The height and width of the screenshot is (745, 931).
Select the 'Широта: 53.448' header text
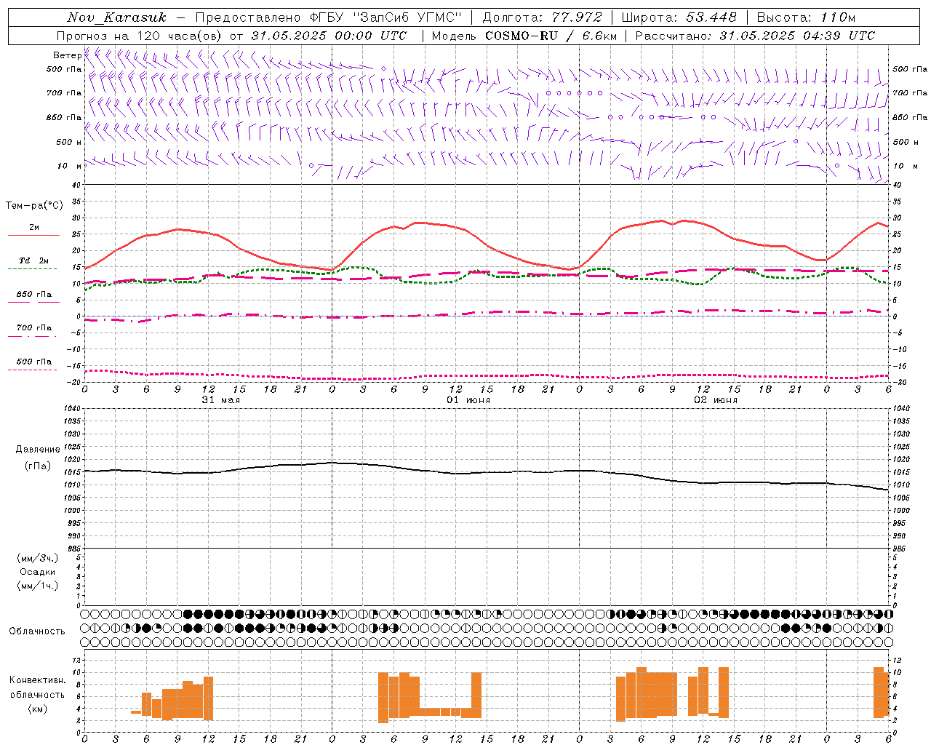pos(679,17)
